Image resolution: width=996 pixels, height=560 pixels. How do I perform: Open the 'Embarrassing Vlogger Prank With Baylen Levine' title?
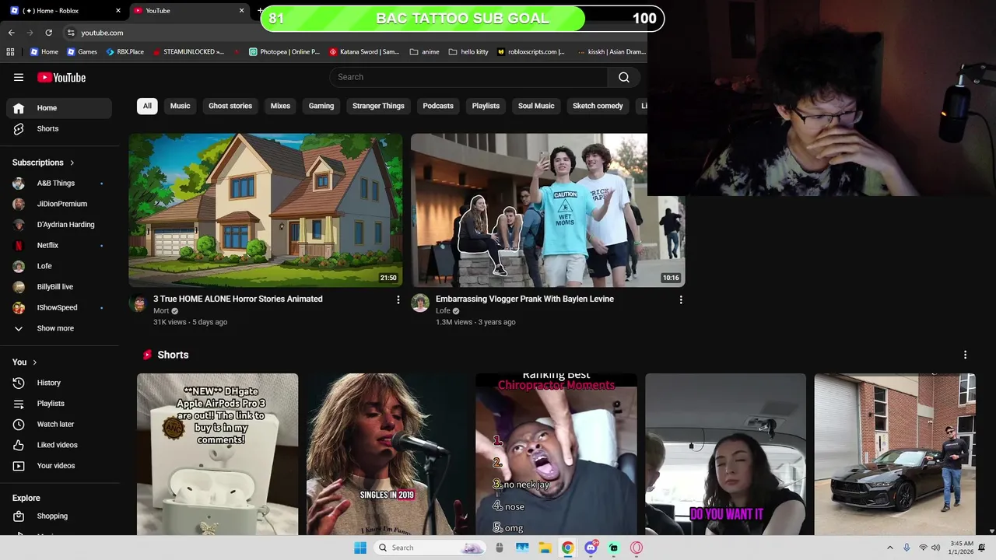524,299
